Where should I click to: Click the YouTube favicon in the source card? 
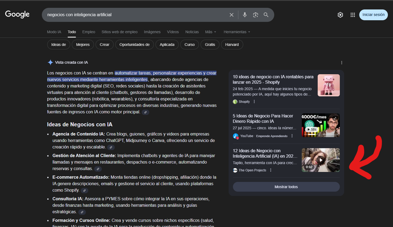(235, 136)
